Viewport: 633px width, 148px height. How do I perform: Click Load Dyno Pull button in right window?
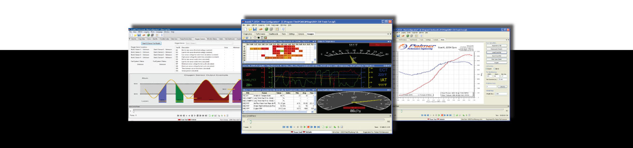(x=497, y=52)
